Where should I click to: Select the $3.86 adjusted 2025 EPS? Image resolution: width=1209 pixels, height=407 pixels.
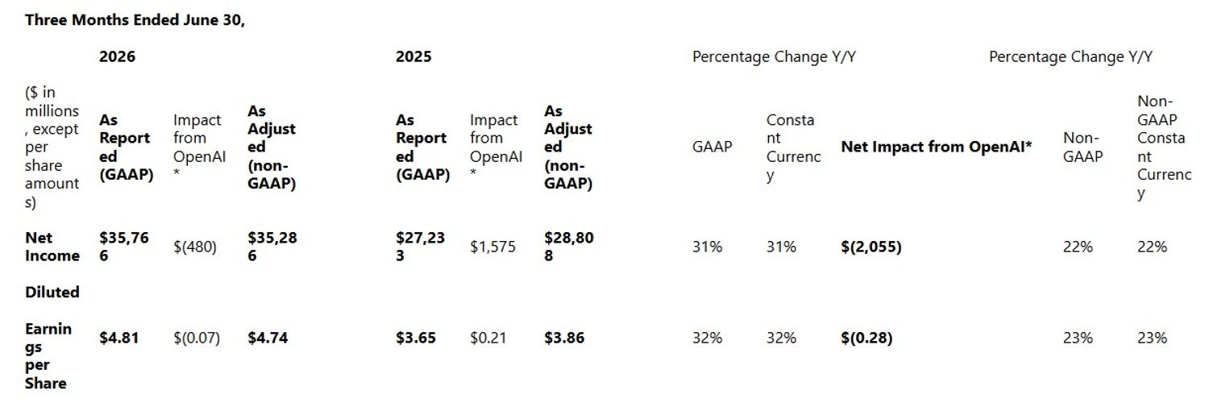[x=564, y=338]
